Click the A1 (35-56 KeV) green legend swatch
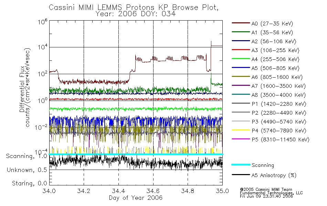Screen dimensions: 327x206 point(241,32)
